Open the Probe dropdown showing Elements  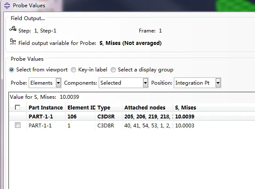(x=45, y=83)
